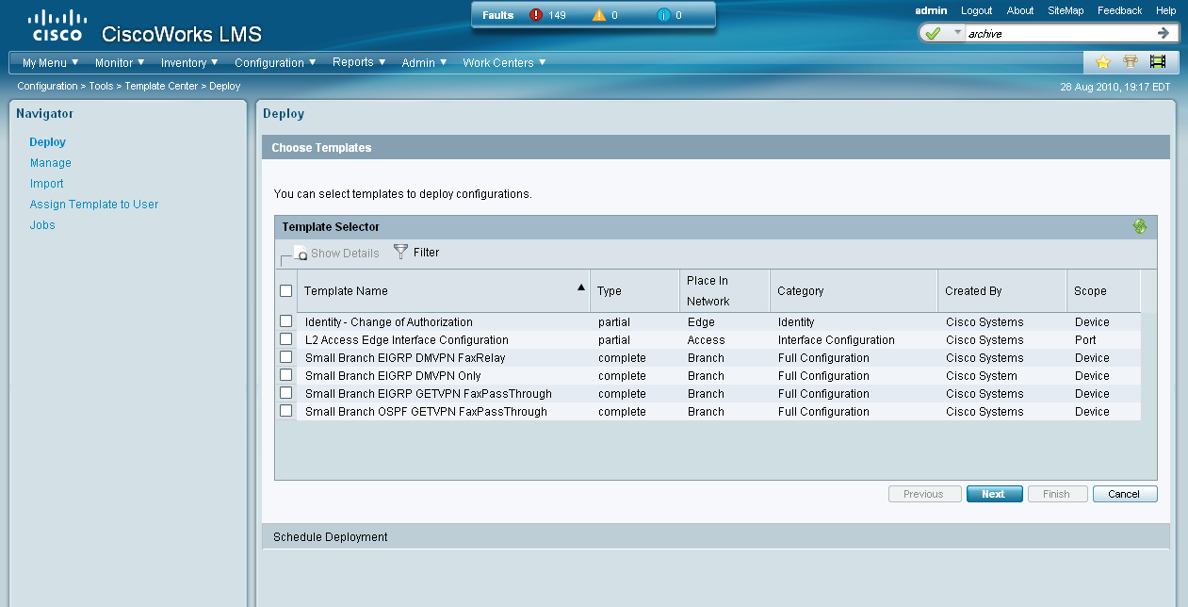Expand the Admin menu
The height and width of the screenshot is (607, 1188).
pos(424,63)
